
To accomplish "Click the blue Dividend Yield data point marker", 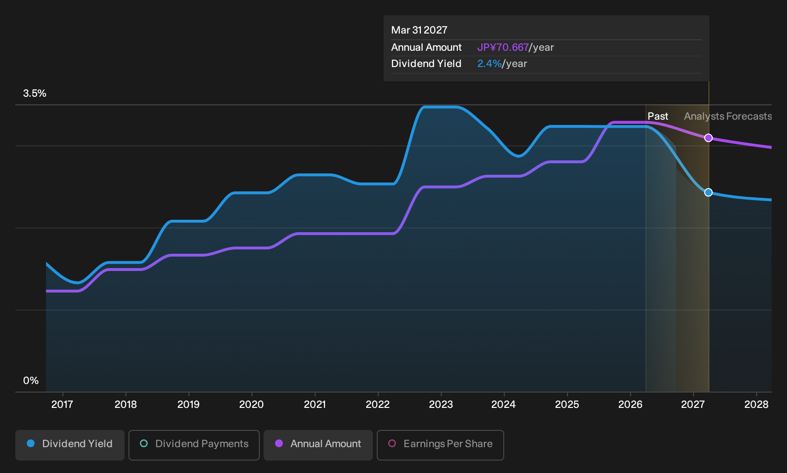I will (x=708, y=192).
